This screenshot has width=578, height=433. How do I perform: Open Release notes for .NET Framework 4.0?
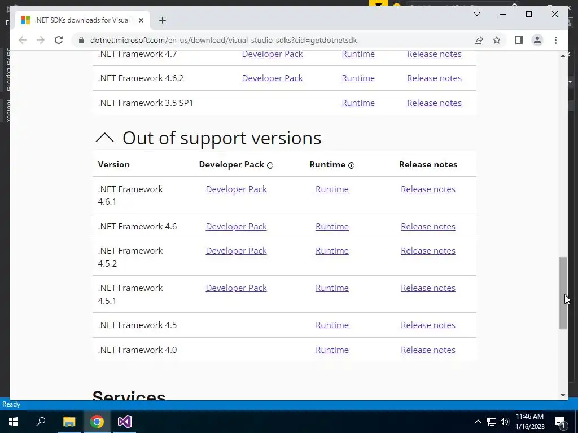(x=428, y=350)
